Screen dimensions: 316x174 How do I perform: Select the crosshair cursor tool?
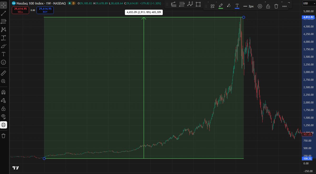coord(4,5)
